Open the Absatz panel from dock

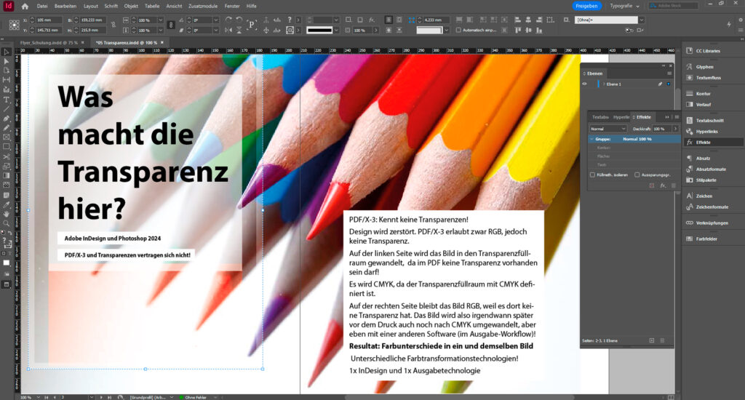click(704, 159)
